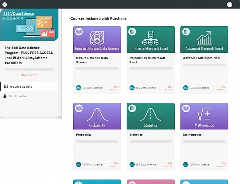
Task: Click Excel badge on Advanced Excel card
Action: (x=186, y=31)
